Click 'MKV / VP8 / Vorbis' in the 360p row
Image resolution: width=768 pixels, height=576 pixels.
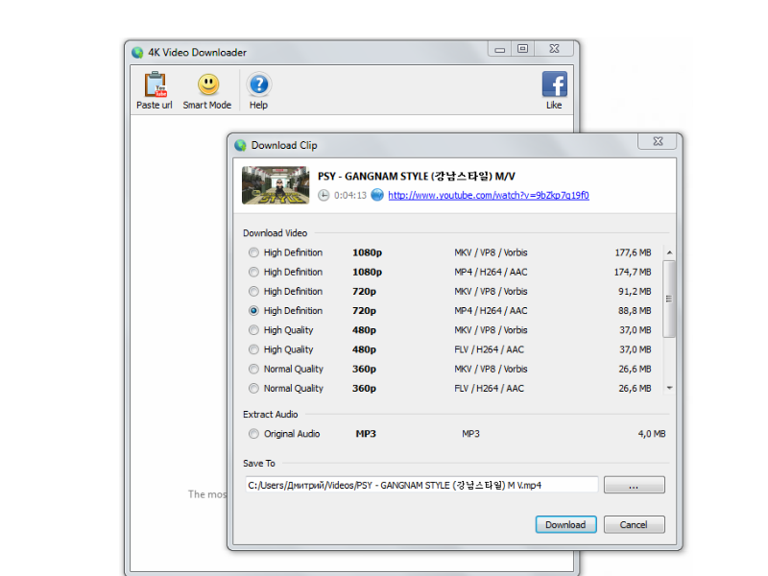click(491, 369)
